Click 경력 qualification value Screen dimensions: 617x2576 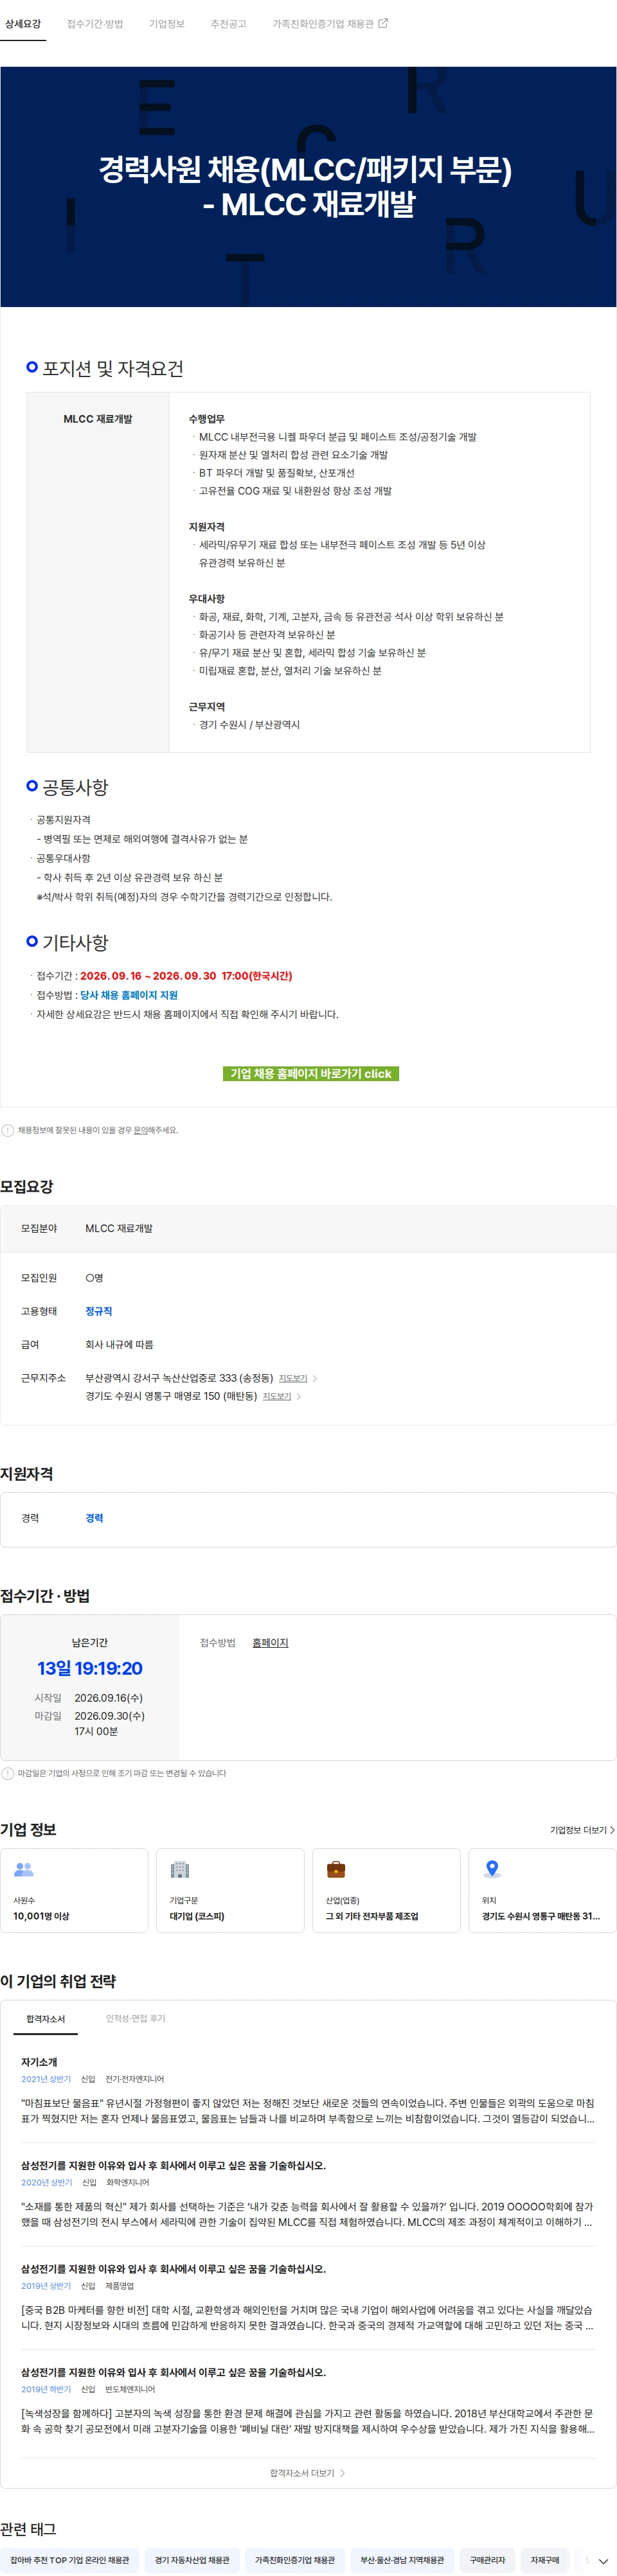coord(94,1518)
